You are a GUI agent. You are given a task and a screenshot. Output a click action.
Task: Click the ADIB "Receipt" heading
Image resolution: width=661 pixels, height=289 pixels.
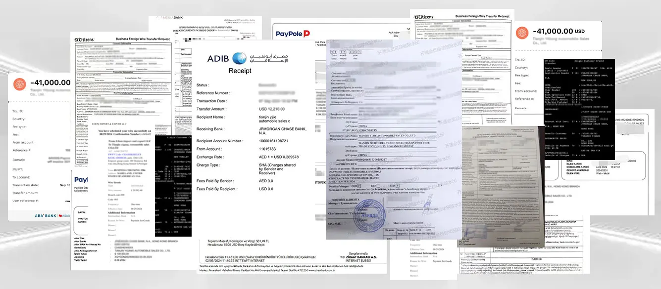coord(240,71)
